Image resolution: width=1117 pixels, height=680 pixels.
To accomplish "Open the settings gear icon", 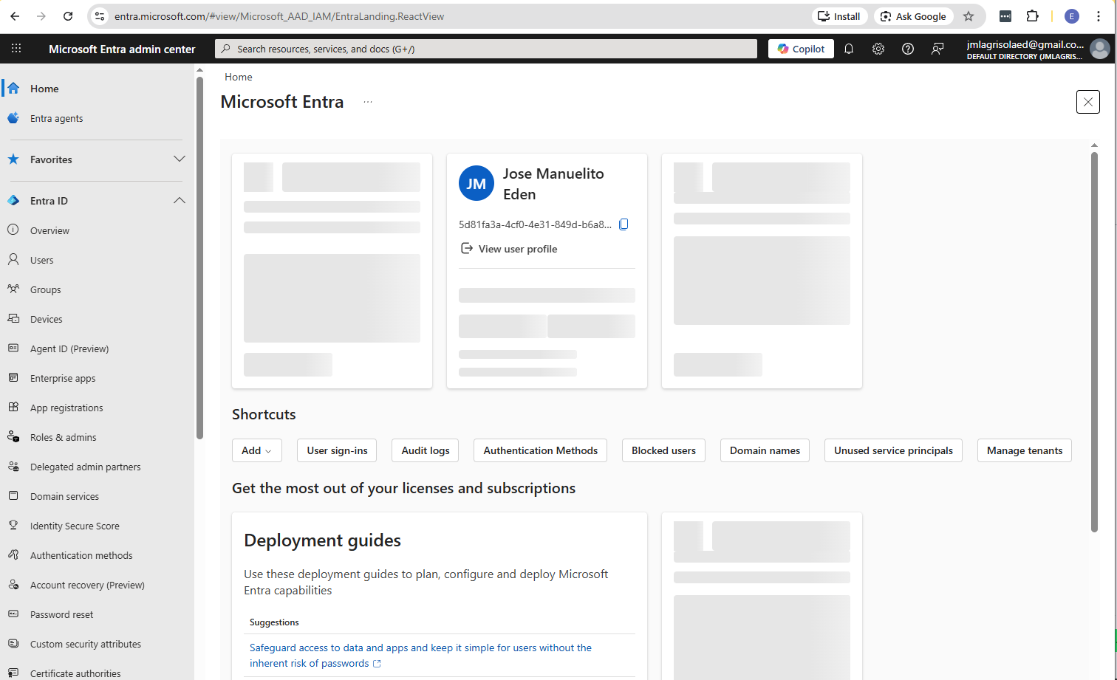I will tap(878, 49).
